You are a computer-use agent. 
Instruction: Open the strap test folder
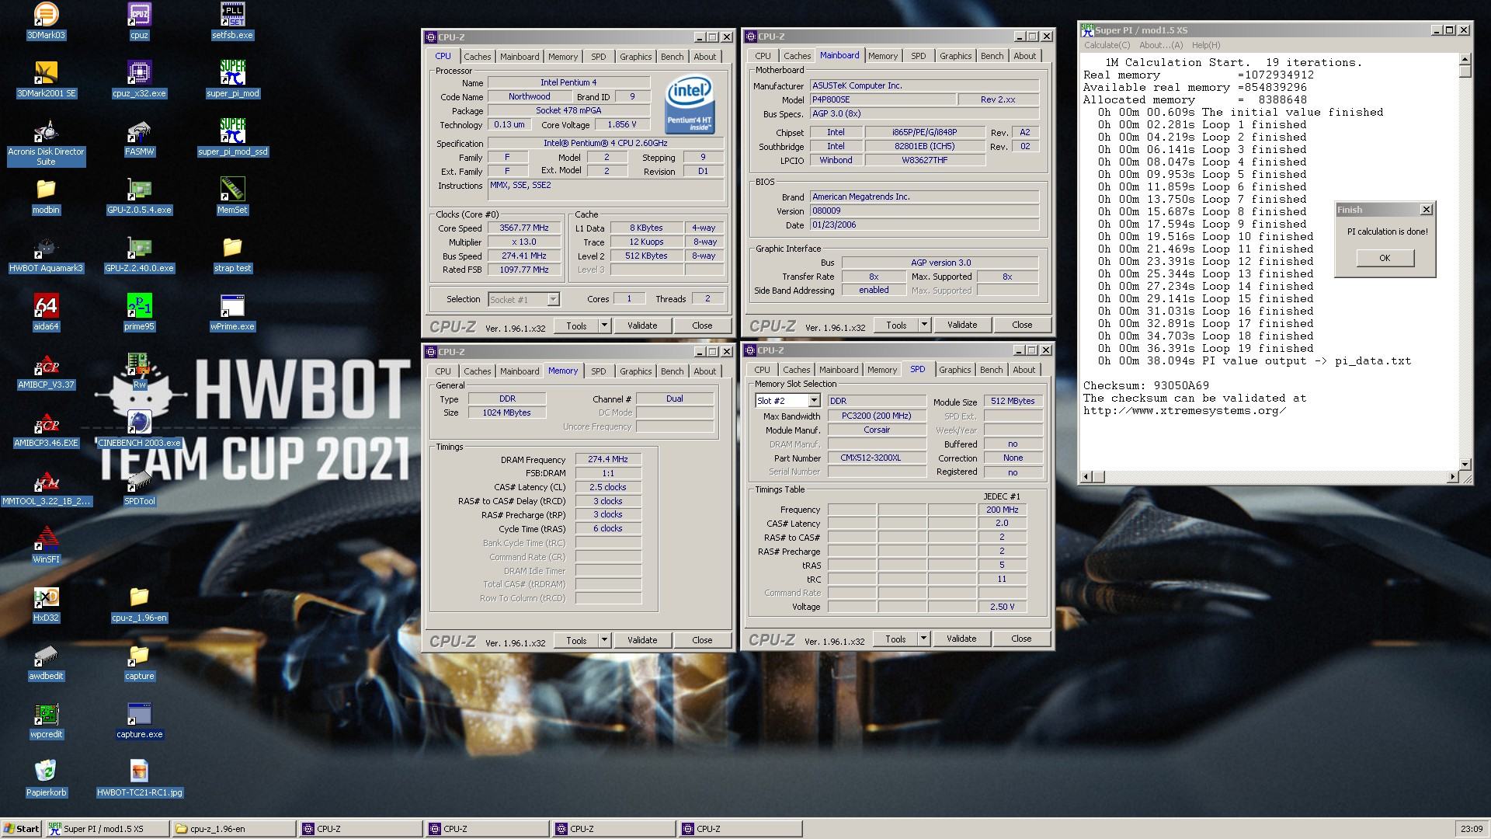(x=232, y=254)
